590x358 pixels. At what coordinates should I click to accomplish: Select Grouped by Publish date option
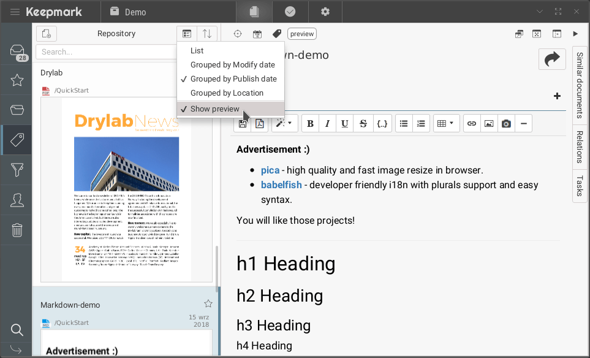(x=233, y=78)
